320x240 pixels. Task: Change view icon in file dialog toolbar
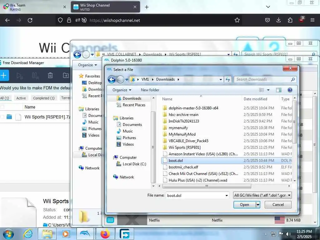pos(262,90)
